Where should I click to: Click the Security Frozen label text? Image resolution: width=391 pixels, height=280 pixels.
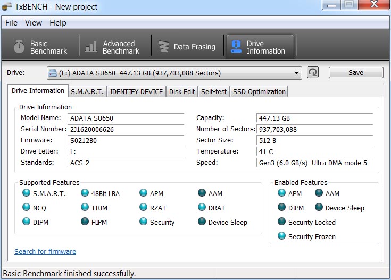(312, 236)
